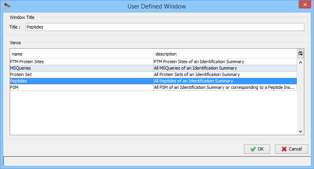This screenshot has height=169, width=314.
Task: Click the All Protein Sets description cell
Action: pos(225,74)
